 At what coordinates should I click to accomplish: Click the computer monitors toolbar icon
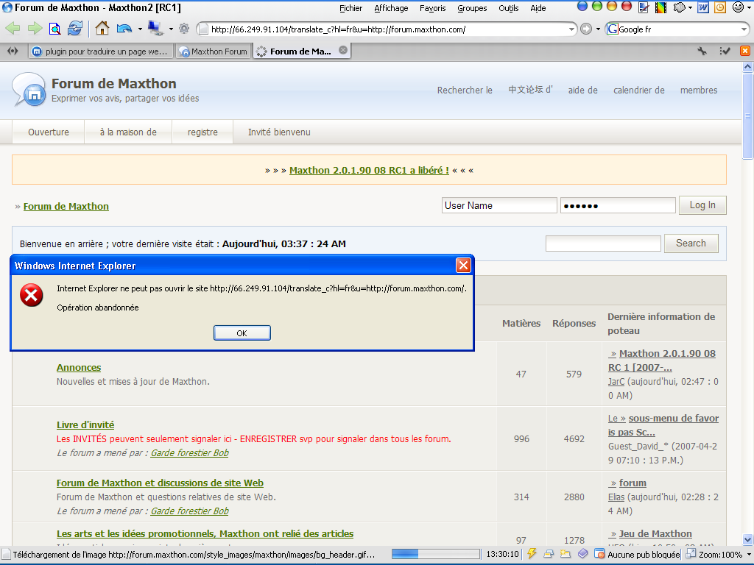tap(155, 29)
